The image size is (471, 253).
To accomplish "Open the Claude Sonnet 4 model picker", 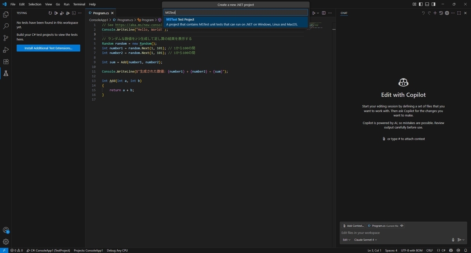I will 365,240.
